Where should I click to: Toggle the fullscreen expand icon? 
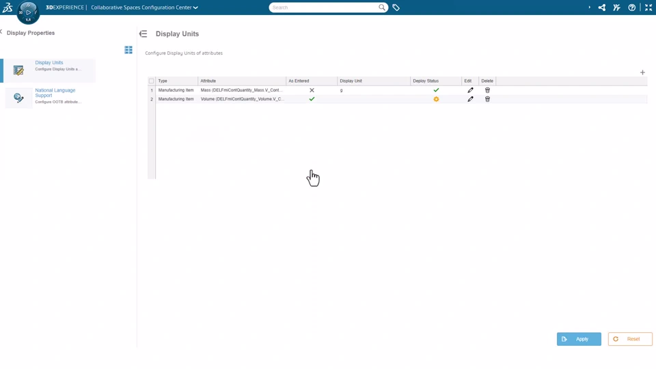pos(648,8)
